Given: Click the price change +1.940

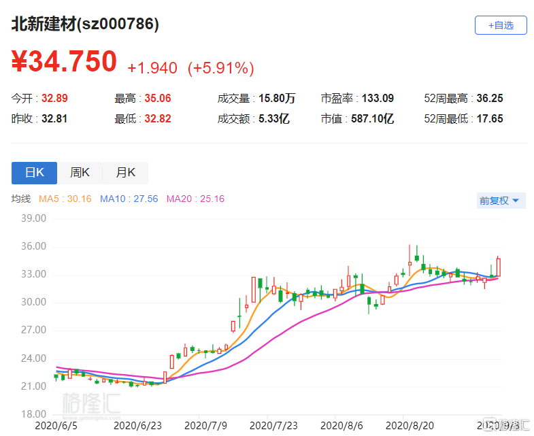Looking at the screenshot, I should coord(152,68).
